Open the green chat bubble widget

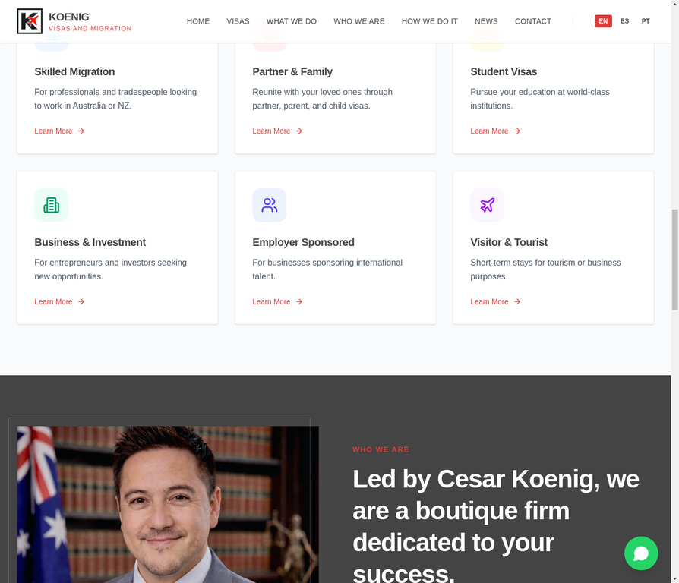[x=641, y=553]
